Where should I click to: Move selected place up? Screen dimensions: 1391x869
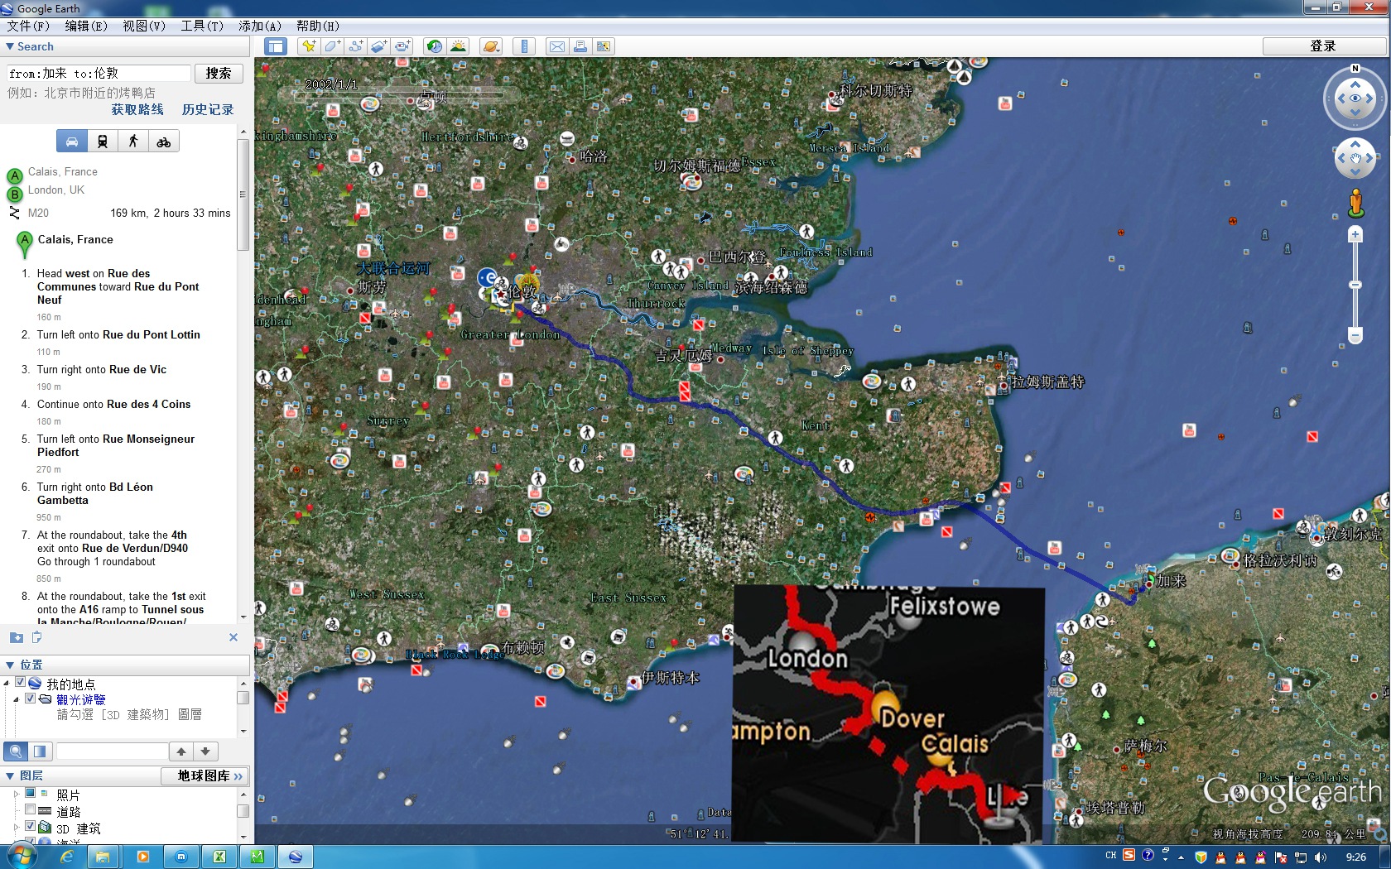pyautogui.click(x=181, y=751)
